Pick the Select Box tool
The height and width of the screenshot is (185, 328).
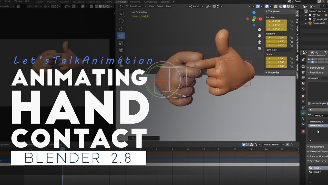tap(121, 14)
